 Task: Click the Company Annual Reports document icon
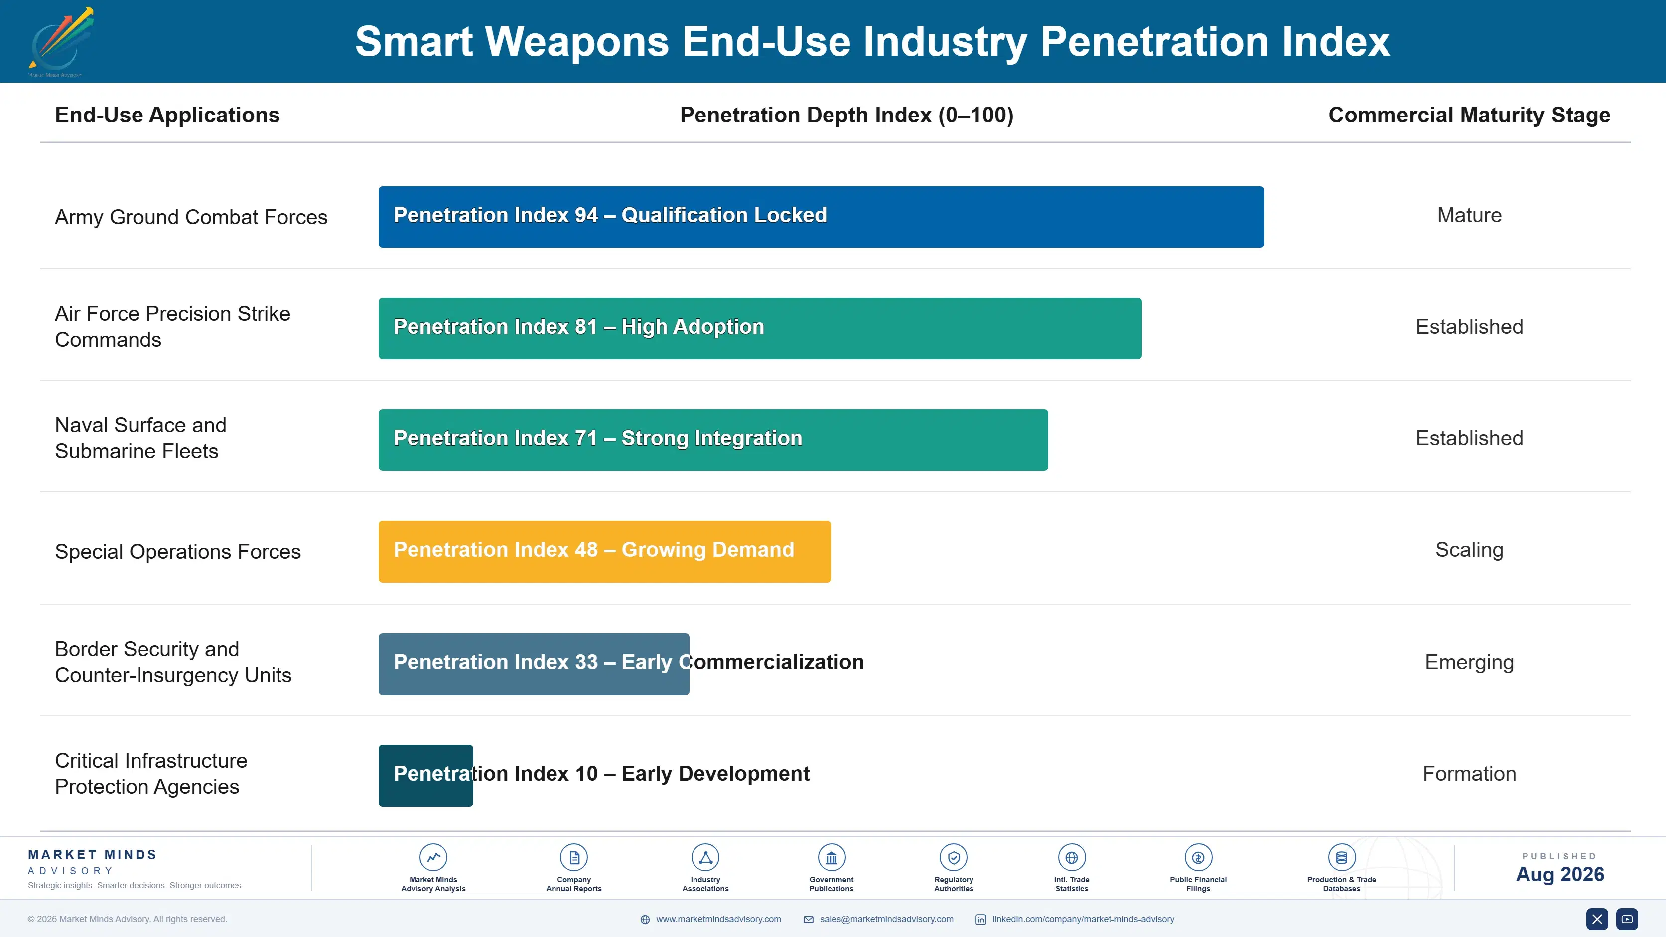pyautogui.click(x=573, y=857)
